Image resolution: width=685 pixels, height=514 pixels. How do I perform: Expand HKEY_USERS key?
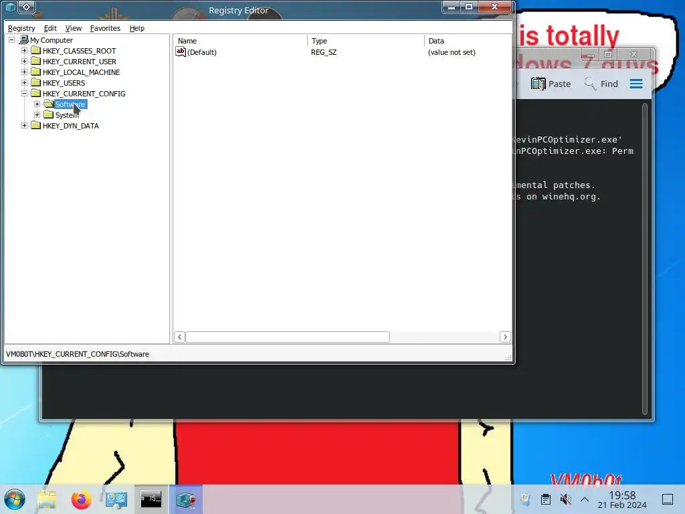(25, 82)
